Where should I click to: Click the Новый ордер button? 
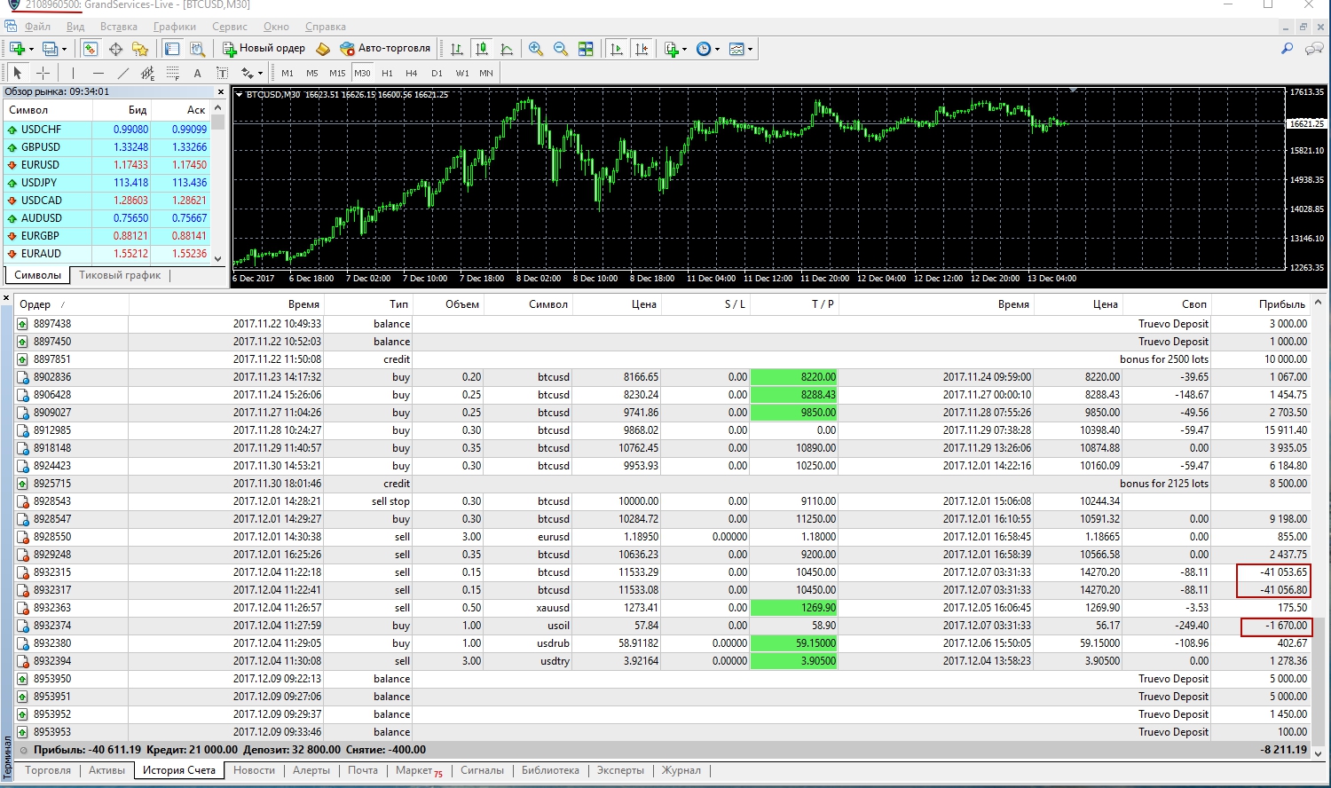point(264,49)
